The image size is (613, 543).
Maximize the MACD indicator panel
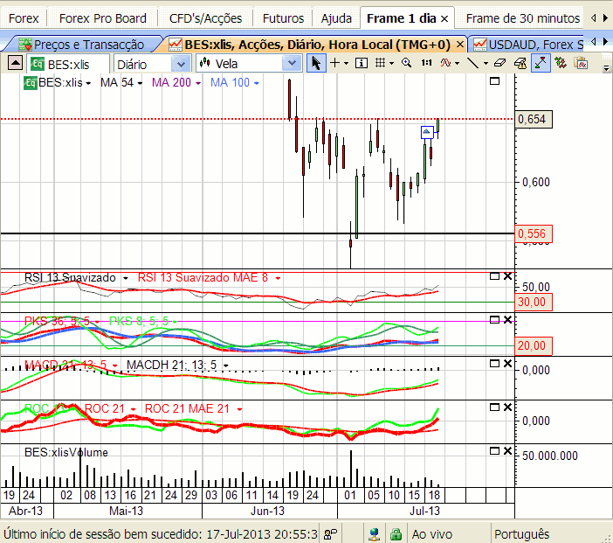pos(494,364)
